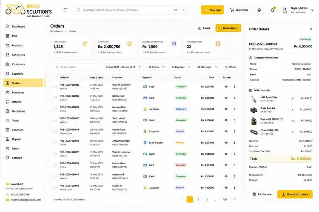Click the Super Admin avatar icon

pos(285,10)
